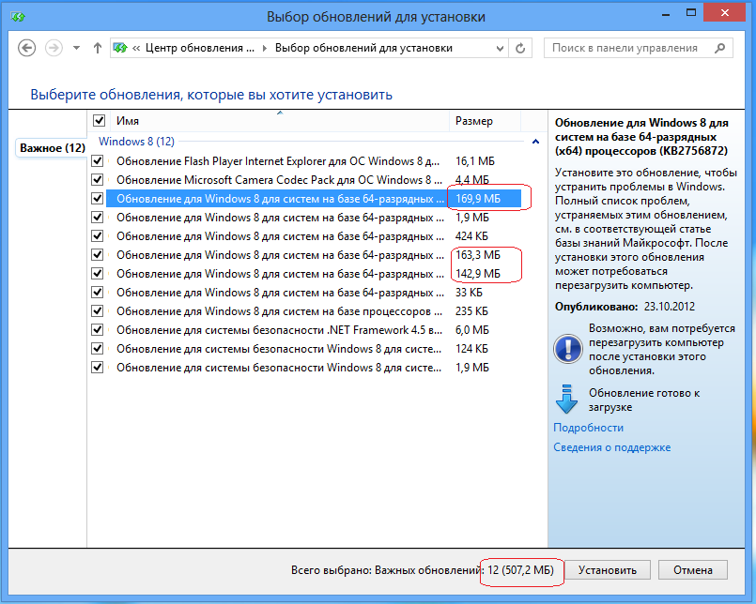
Task: Click the Установить button
Action: 607,570
